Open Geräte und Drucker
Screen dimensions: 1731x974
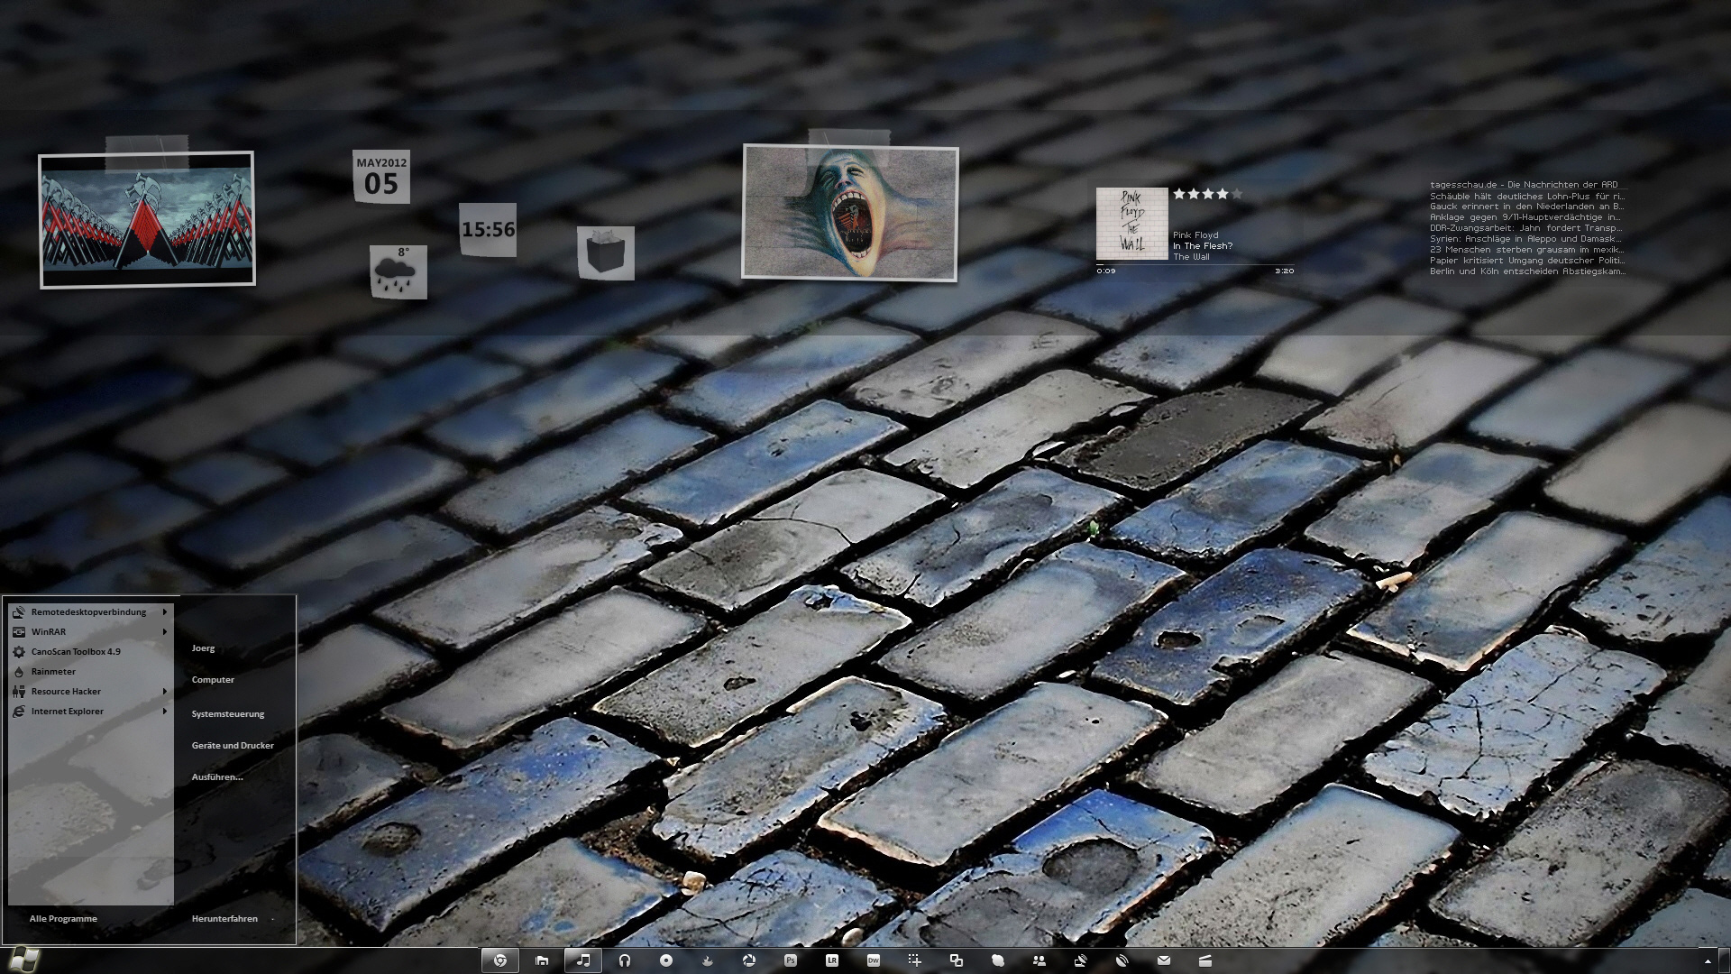[233, 746]
